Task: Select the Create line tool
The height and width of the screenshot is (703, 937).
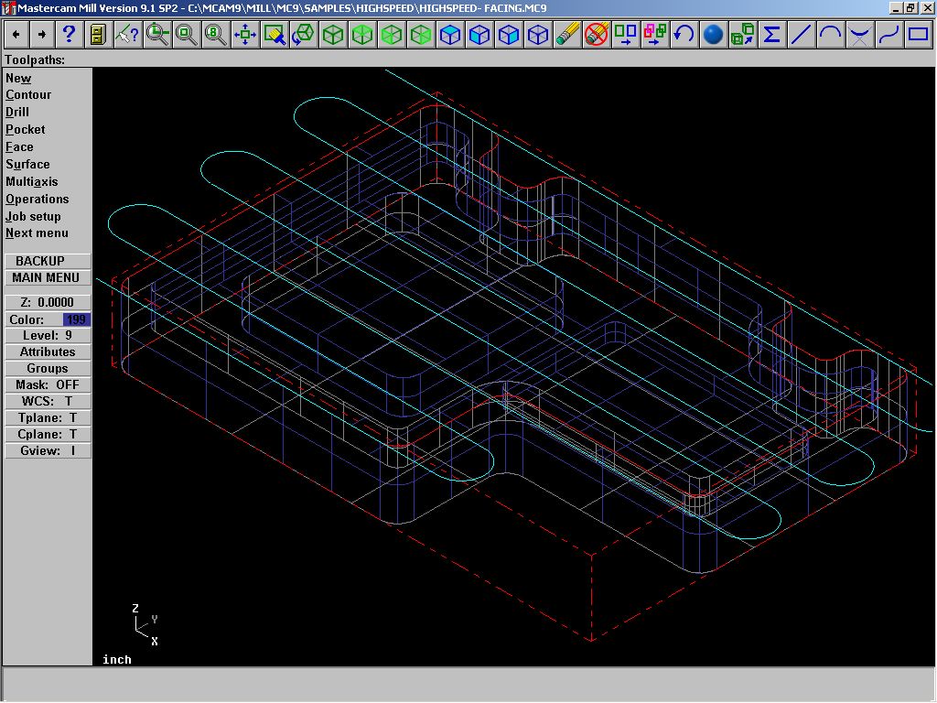Action: tap(802, 35)
